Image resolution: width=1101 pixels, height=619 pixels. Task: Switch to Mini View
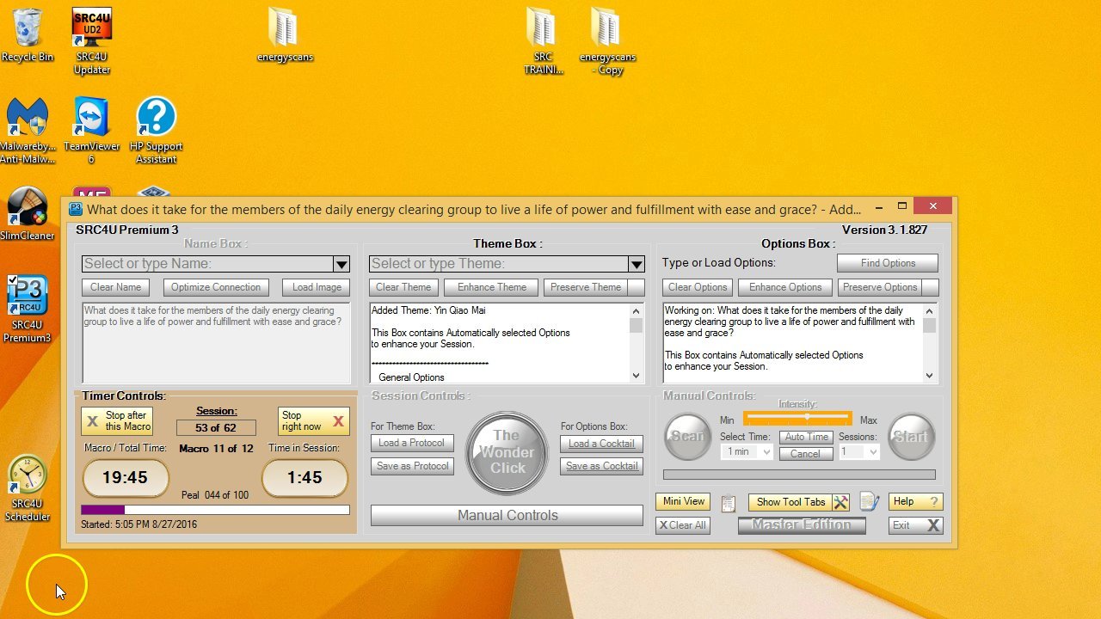(x=684, y=501)
